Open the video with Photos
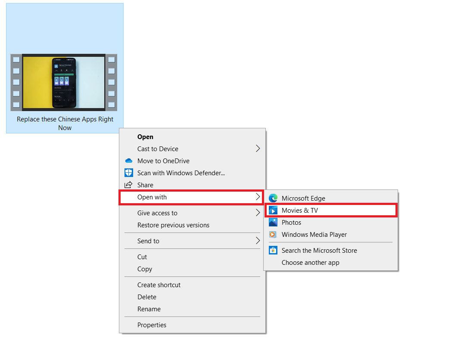Viewport: 470px width, 338px height. click(x=330, y=222)
